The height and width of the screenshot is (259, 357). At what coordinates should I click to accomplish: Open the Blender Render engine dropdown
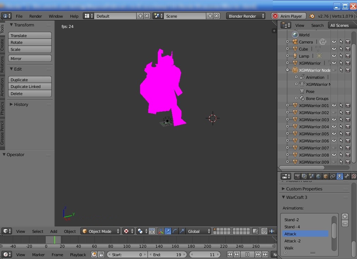246,16
